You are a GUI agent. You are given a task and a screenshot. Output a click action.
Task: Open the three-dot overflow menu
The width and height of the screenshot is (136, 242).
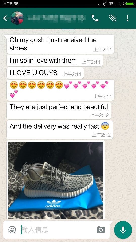pyautogui.click(x=127, y=18)
